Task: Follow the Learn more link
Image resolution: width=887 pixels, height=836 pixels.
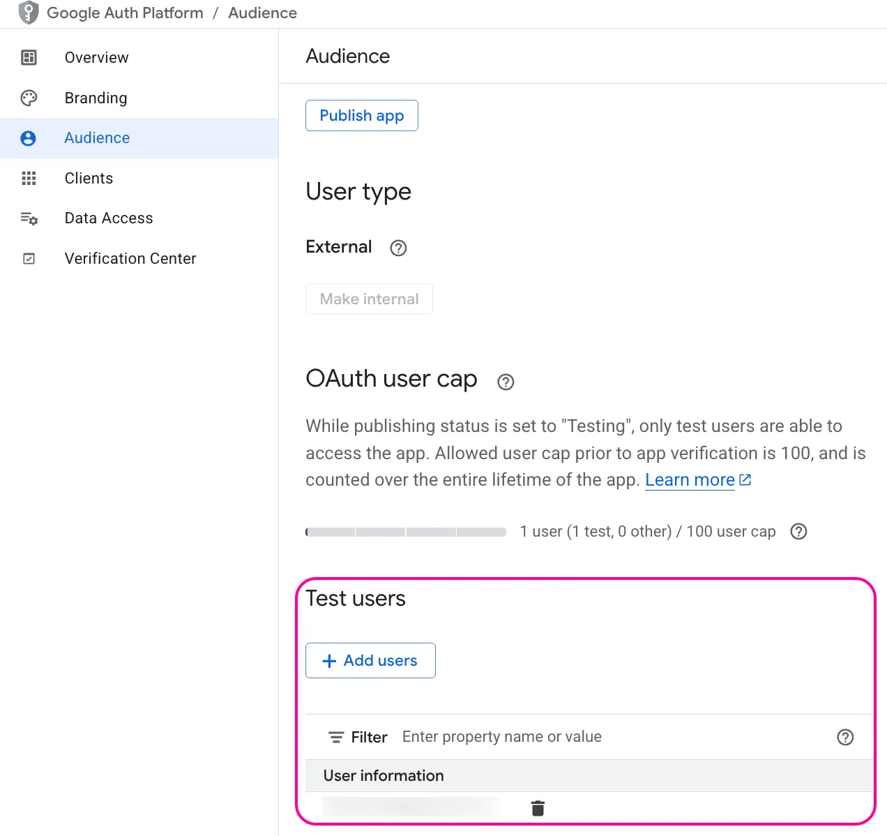Action: point(690,480)
